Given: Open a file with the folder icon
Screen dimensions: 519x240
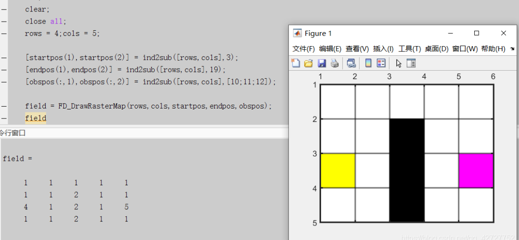Looking at the screenshot, I should coord(309,63).
